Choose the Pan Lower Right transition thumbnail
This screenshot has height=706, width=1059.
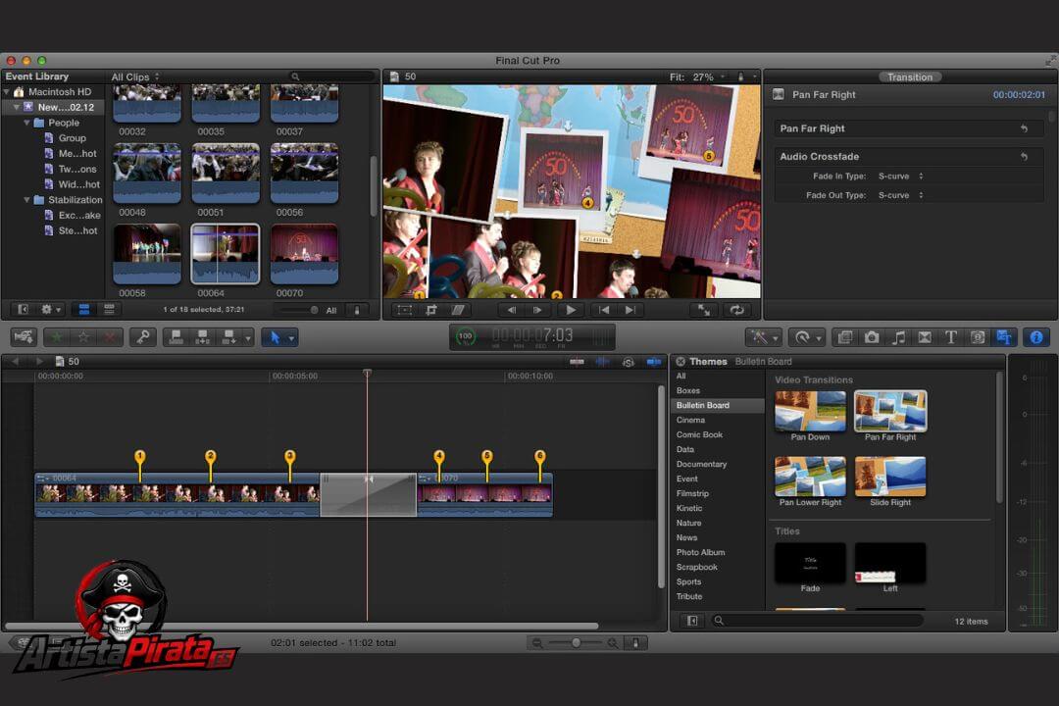(x=810, y=477)
